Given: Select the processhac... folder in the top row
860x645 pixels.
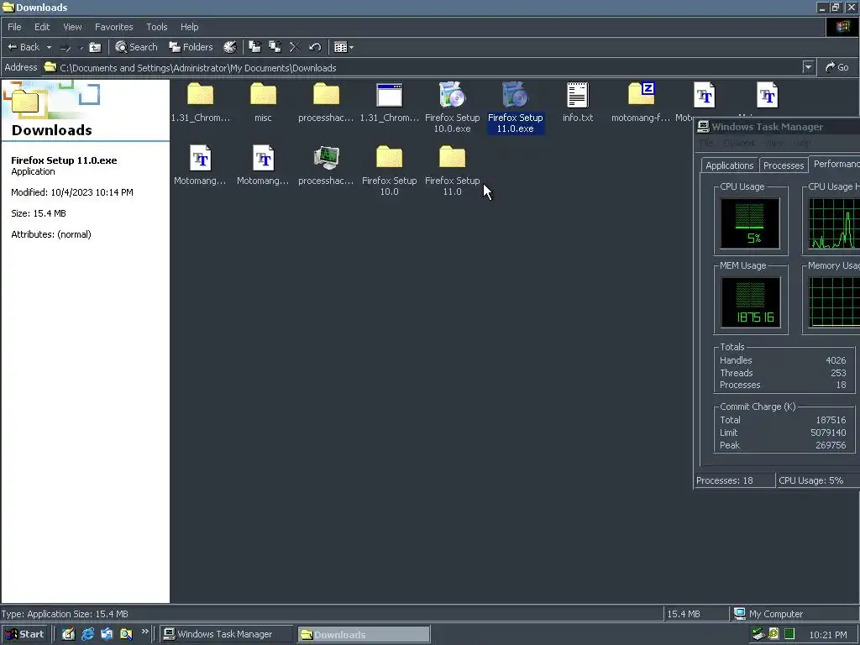Looking at the screenshot, I should (x=326, y=102).
